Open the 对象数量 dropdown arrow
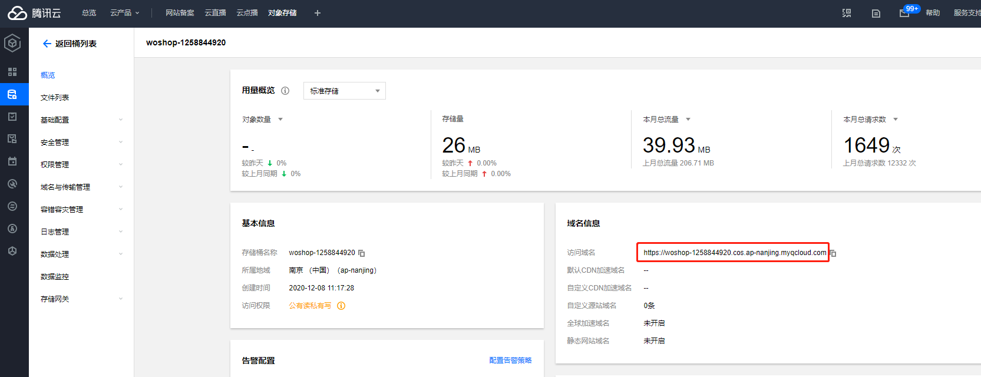 tap(280, 120)
